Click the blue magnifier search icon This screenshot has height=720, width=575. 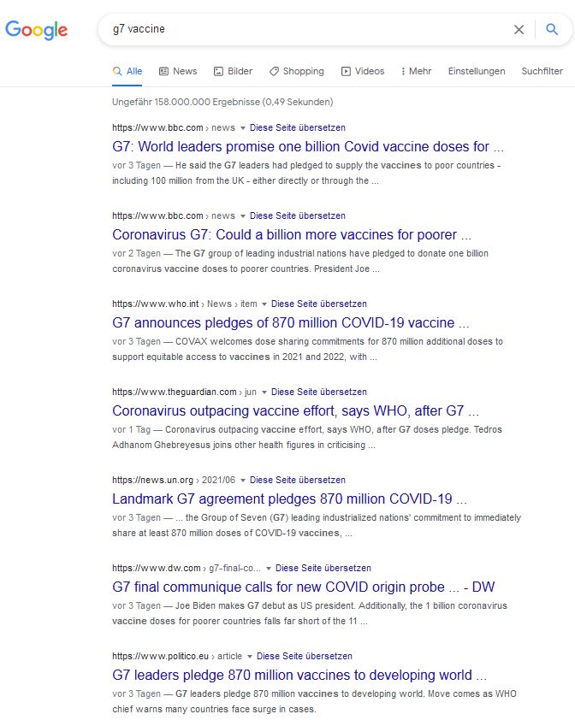[552, 29]
